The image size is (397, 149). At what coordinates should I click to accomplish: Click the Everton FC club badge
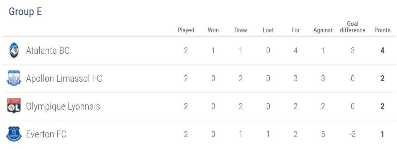point(14,134)
